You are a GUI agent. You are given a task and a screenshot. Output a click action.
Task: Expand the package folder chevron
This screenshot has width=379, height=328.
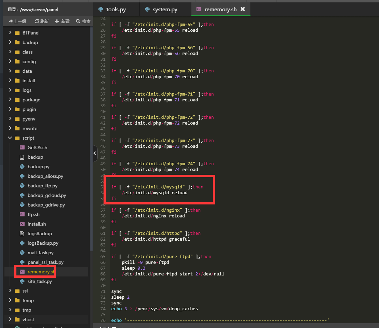pos(10,100)
